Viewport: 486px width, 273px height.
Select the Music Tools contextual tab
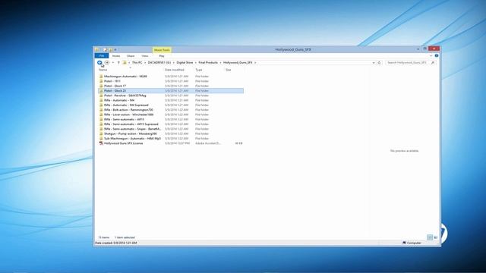162,50
